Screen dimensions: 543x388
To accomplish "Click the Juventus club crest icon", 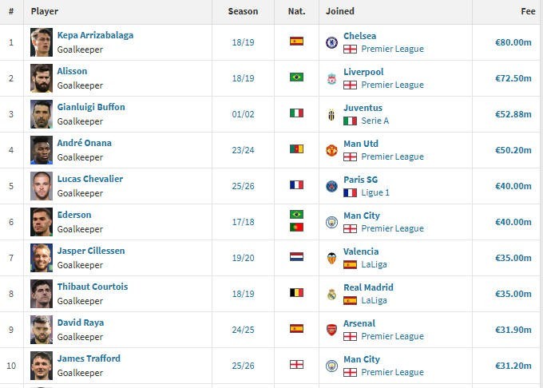I will point(331,114).
